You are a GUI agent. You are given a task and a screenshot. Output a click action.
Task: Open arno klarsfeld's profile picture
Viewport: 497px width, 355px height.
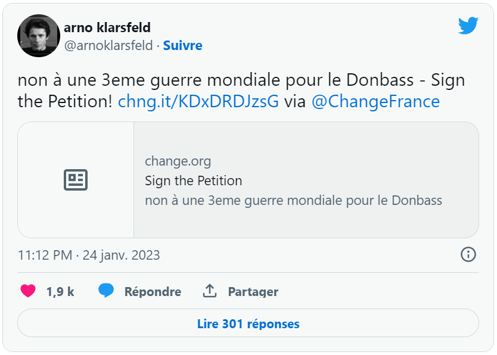39,36
